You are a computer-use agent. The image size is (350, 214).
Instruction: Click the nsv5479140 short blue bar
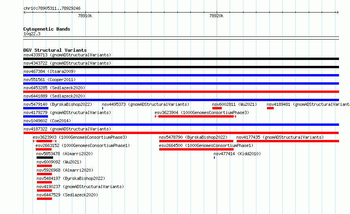tap(36, 108)
